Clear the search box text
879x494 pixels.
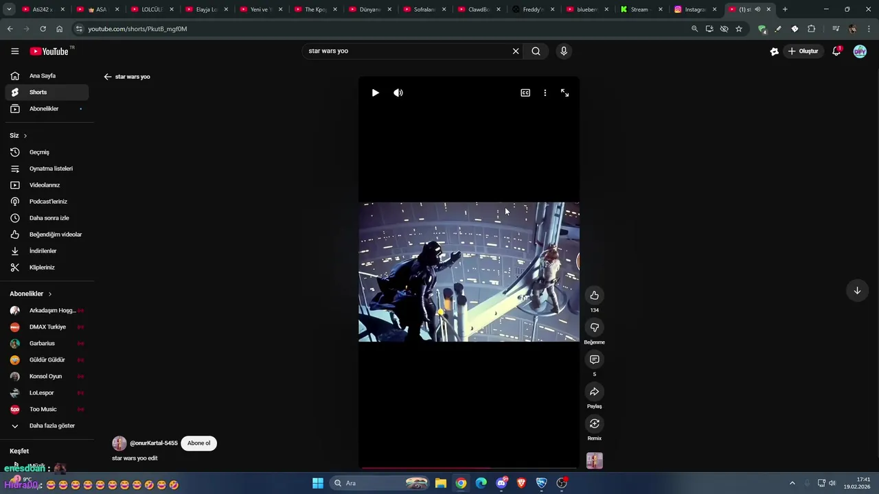point(516,51)
